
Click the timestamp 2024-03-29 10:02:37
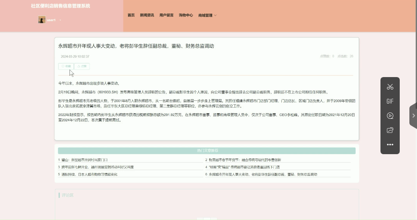[x=75, y=56]
